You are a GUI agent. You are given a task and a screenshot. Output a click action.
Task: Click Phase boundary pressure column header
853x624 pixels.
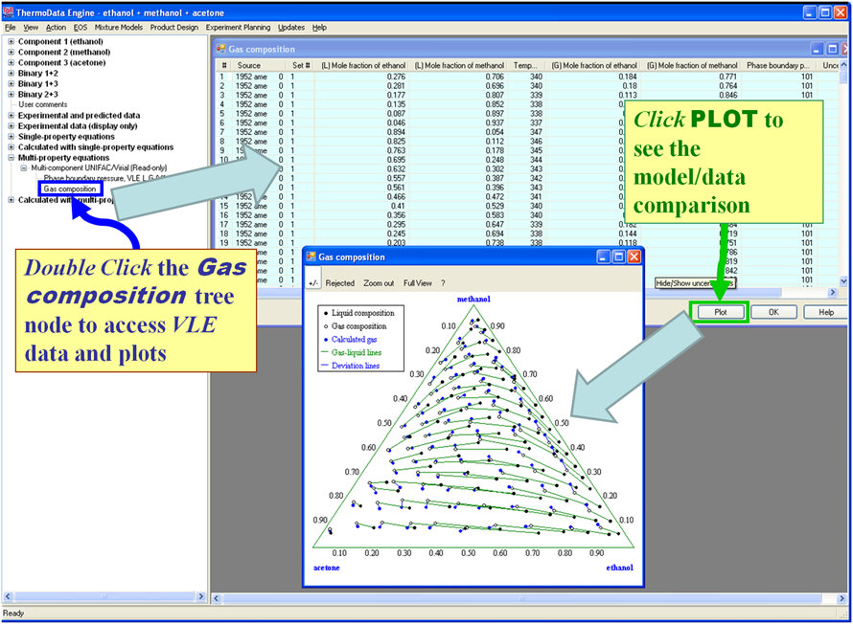778,65
